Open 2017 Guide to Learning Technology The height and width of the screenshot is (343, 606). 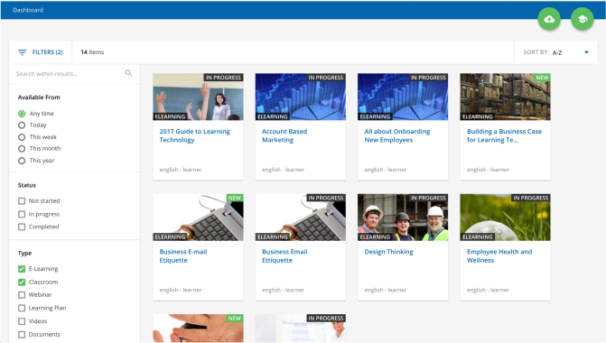click(195, 135)
